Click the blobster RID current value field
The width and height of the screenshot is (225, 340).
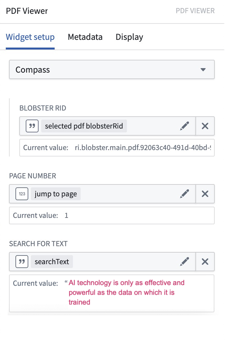[x=117, y=148]
